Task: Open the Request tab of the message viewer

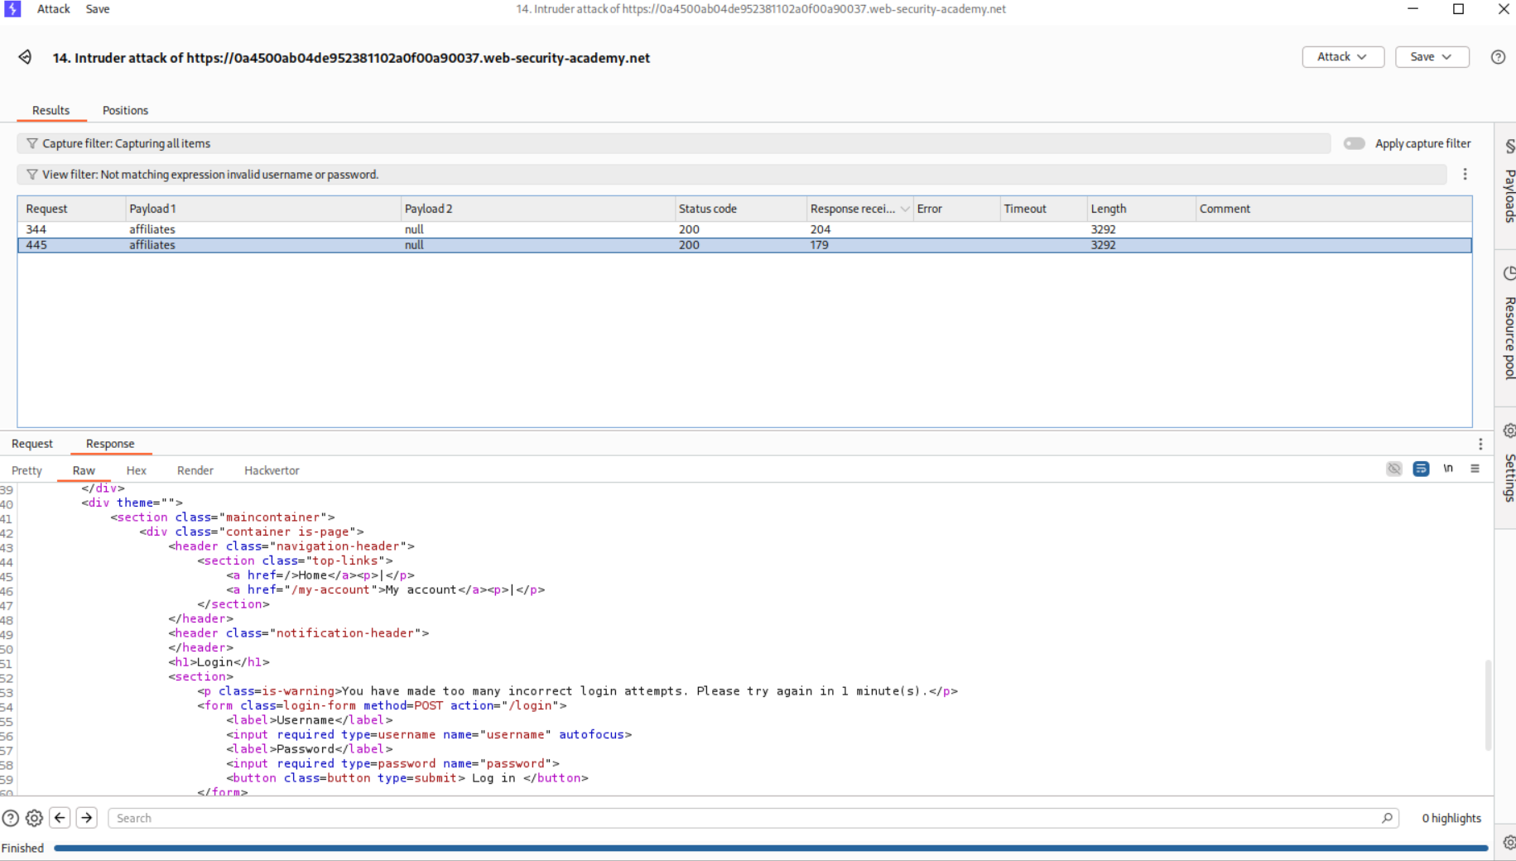Action: (32, 444)
